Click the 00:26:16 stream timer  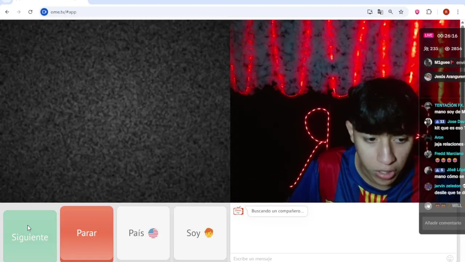pos(447,36)
